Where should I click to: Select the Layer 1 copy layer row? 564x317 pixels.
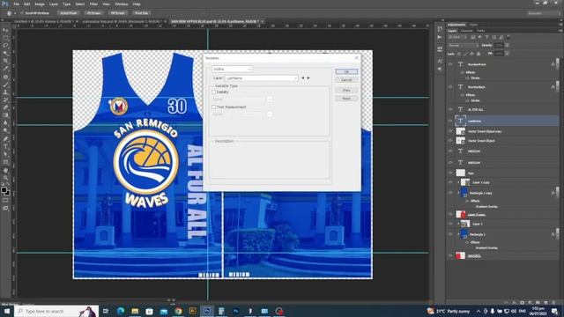(502, 182)
